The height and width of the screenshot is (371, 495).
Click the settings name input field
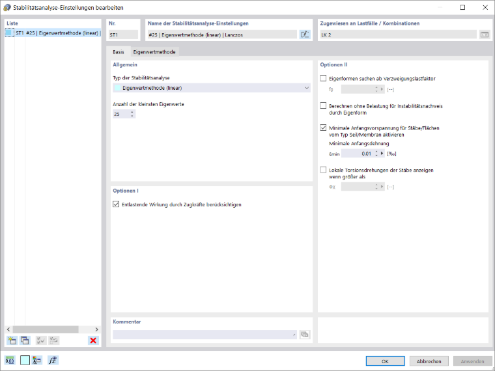[222, 34]
